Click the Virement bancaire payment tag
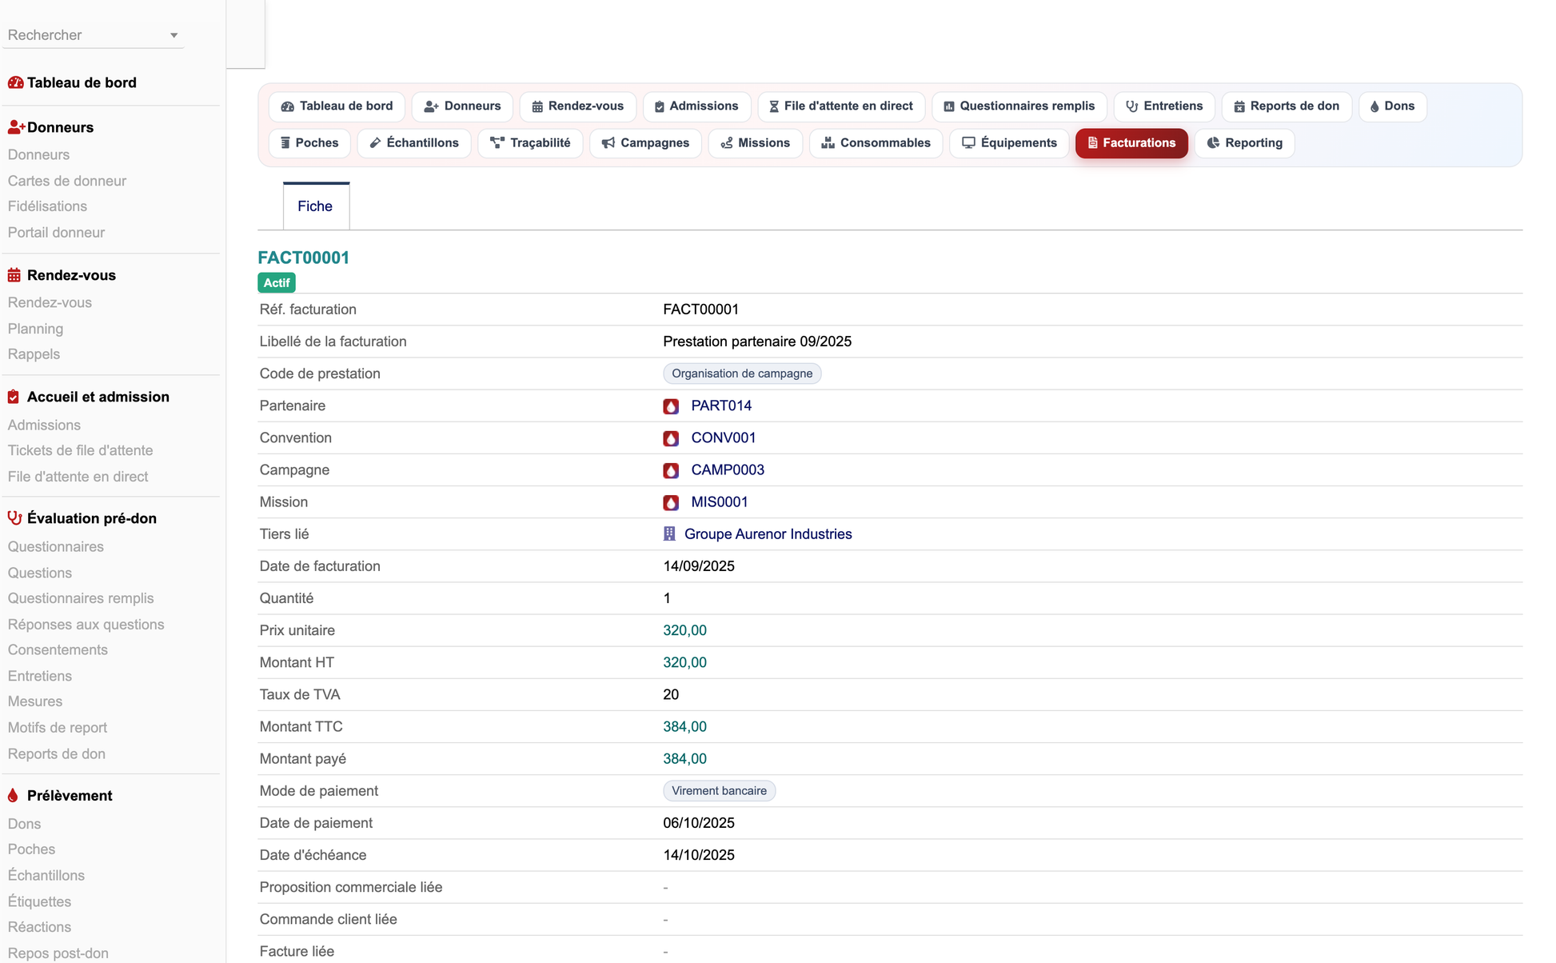Viewport: 1556px width, 963px height. 720,791
